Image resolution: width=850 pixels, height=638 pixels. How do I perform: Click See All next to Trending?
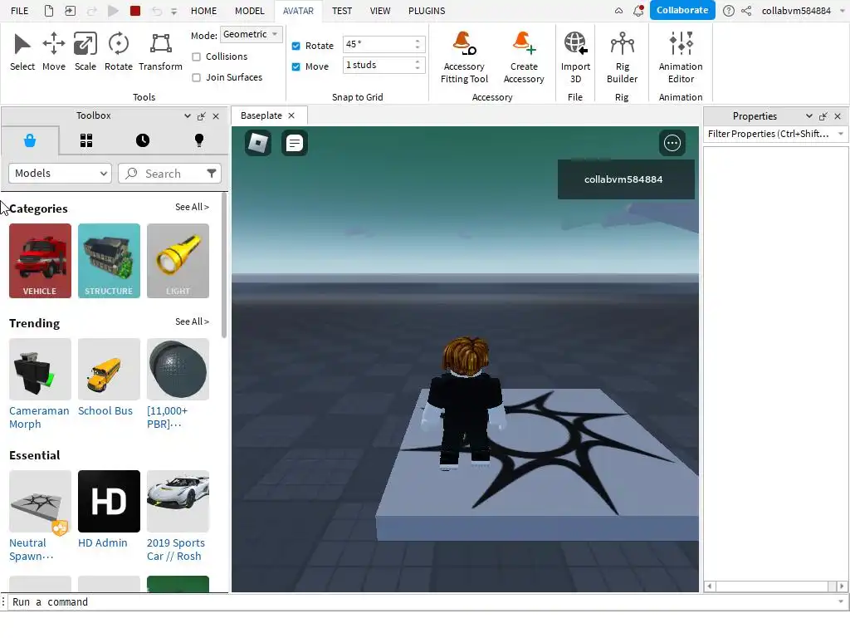click(192, 321)
